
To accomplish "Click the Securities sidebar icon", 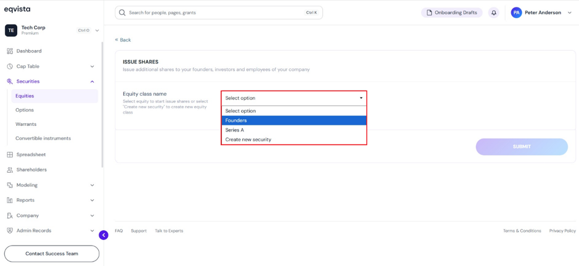I will (10, 81).
